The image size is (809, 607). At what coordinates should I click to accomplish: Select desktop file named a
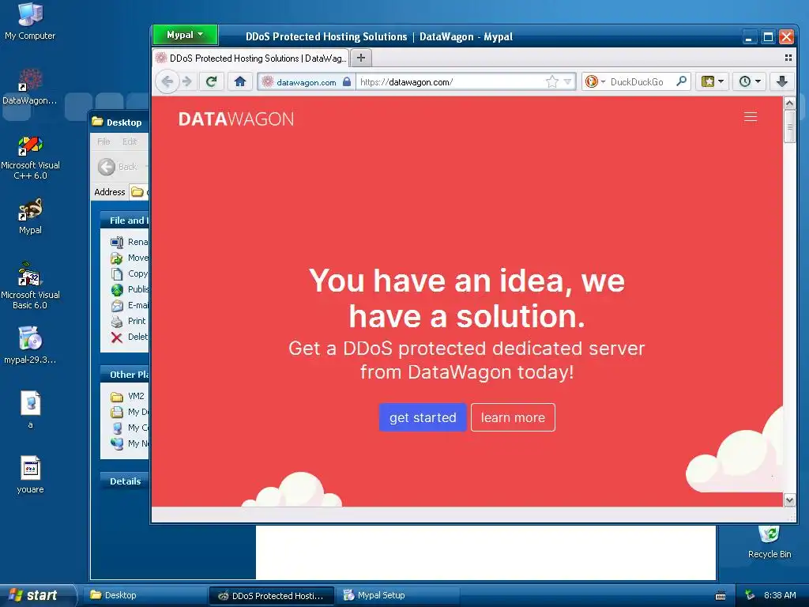pos(30,410)
